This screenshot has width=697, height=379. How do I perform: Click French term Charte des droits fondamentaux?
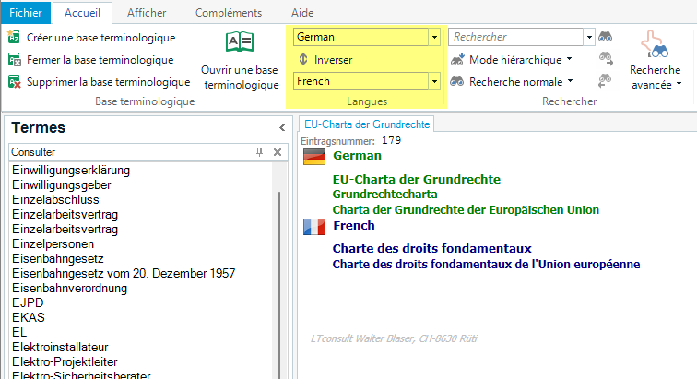[x=432, y=248]
